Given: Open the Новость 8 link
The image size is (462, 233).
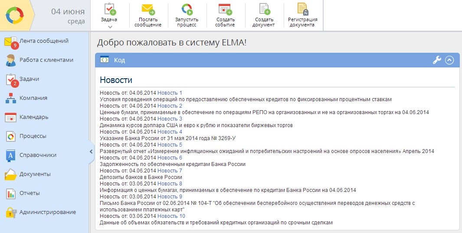Looking at the screenshot, I should coord(170,183).
